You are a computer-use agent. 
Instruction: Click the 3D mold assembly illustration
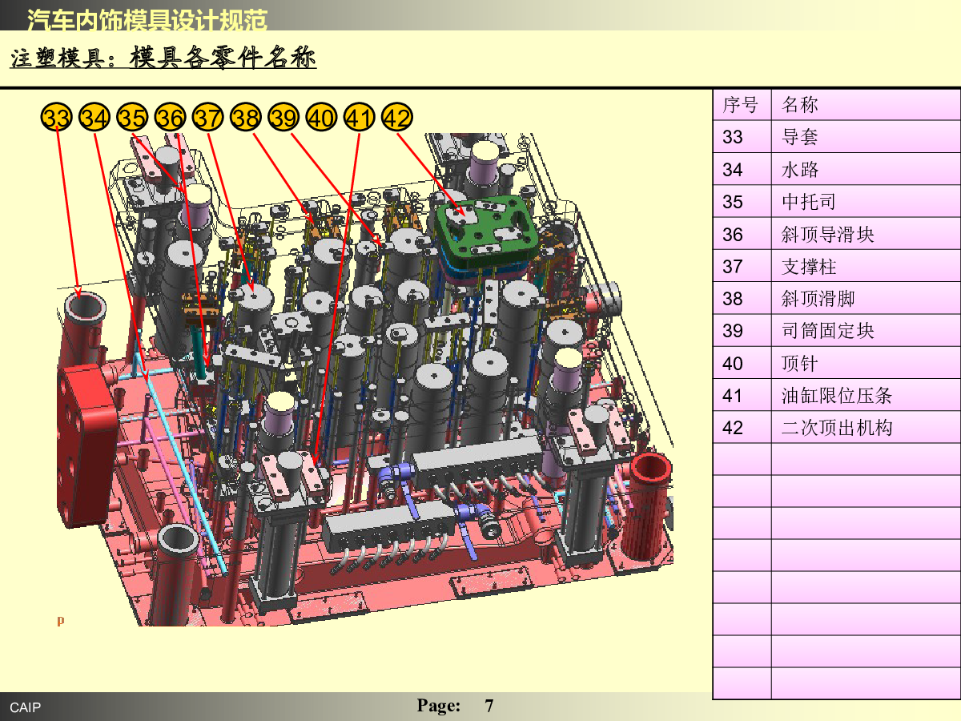[x=364, y=380]
